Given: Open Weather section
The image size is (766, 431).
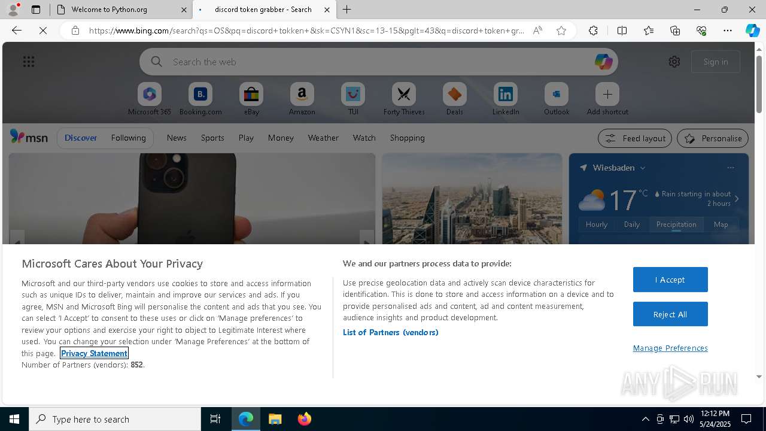Looking at the screenshot, I should pyautogui.click(x=323, y=138).
